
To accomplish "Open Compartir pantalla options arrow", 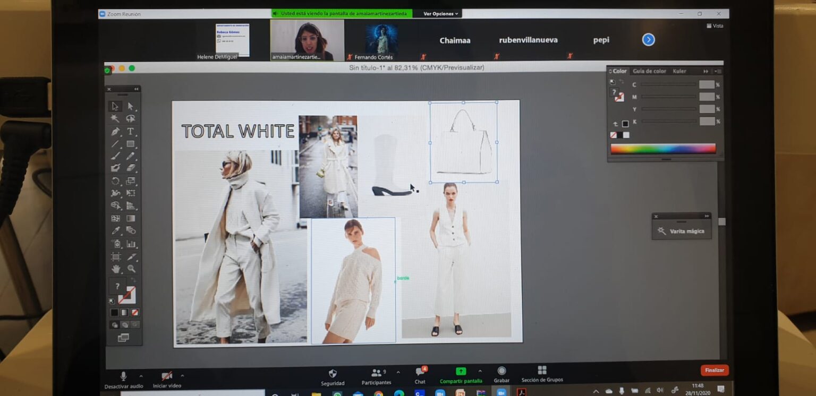I will click(x=480, y=372).
